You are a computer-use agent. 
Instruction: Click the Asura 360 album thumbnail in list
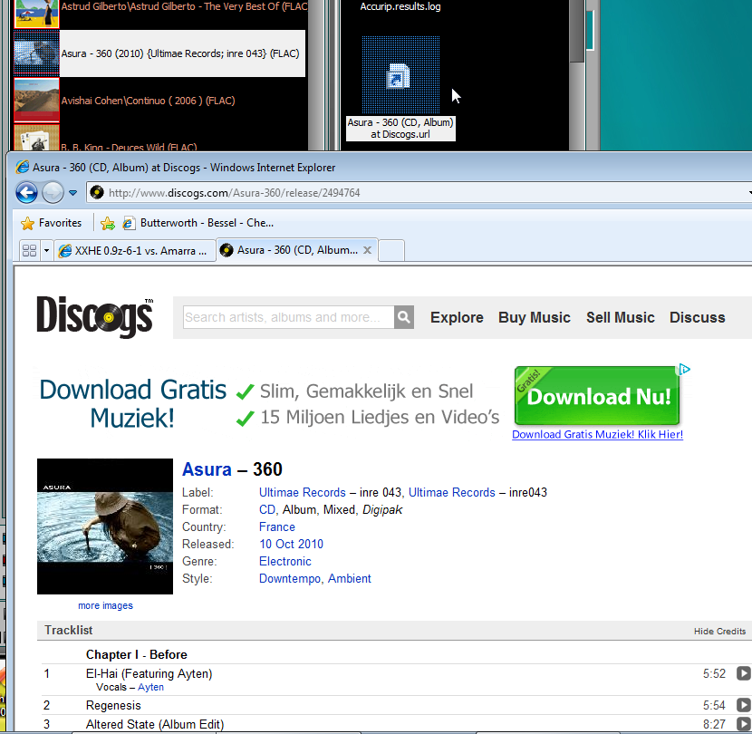36,53
